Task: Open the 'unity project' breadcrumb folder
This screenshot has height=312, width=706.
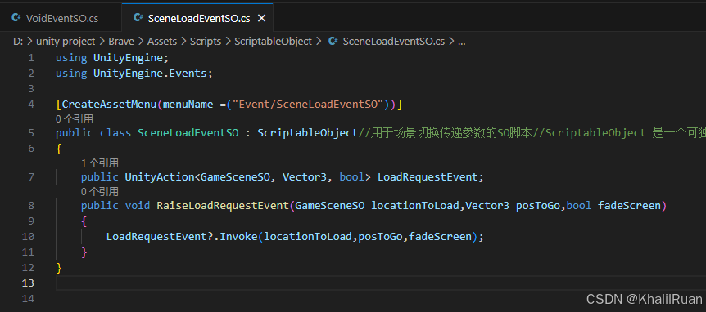Action: (x=66, y=42)
